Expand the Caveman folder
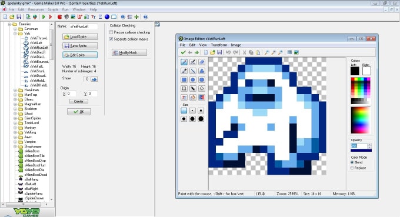Viewport: 400px width, 217px height. point(15,29)
